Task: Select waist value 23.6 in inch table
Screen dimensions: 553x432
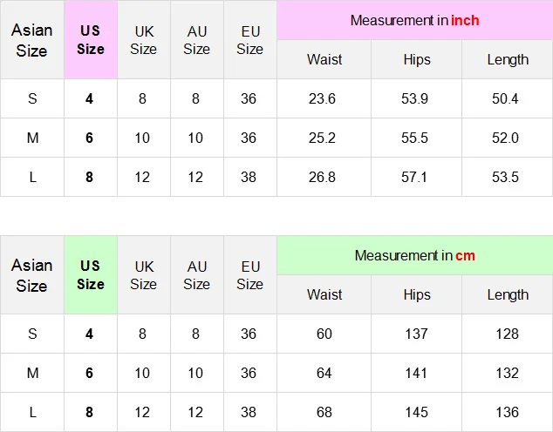Action: (322, 98)
